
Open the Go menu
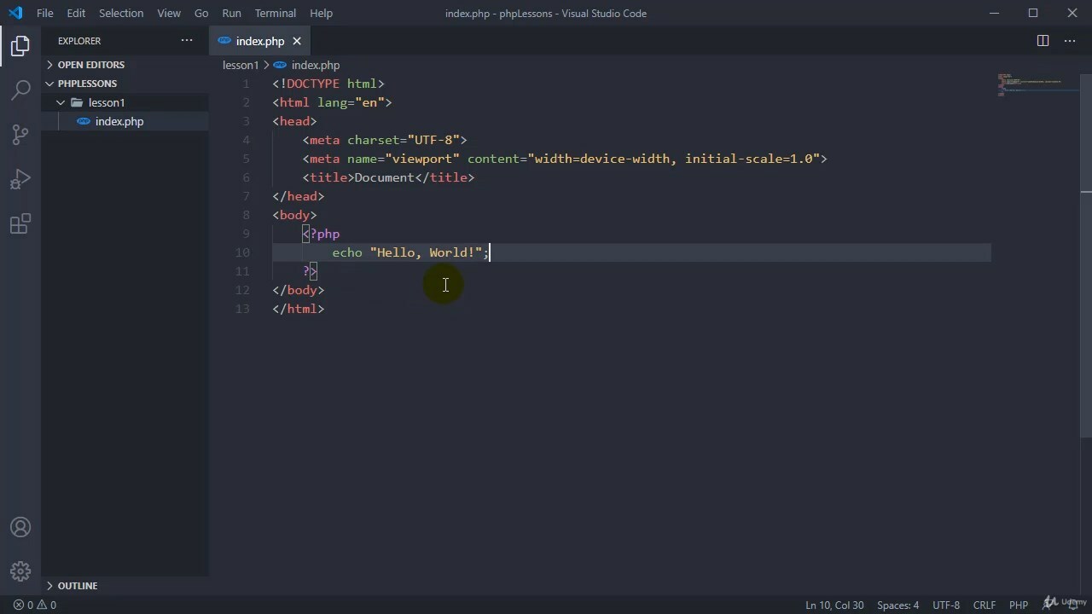click(x=201, y=13)
